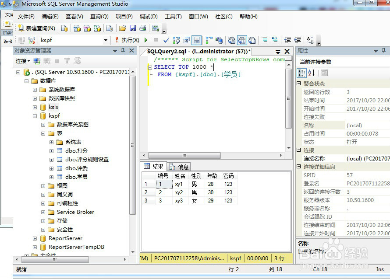The height and width of the screenshot is (279, 390).
Task: Click the Open File folder icon
Action: 123,28
